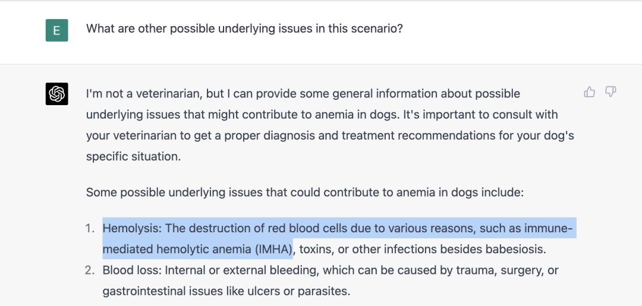Click the list number "1." marker
This screenshot has height=306, width=642.
pyautogui.click(x=90, y=228)
